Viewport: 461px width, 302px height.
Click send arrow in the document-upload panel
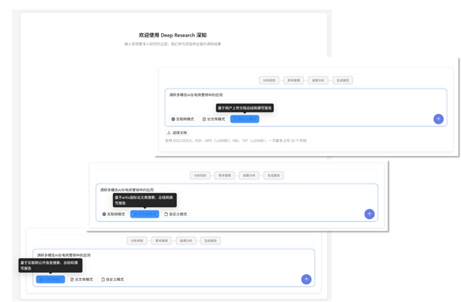tap(438, 119)
